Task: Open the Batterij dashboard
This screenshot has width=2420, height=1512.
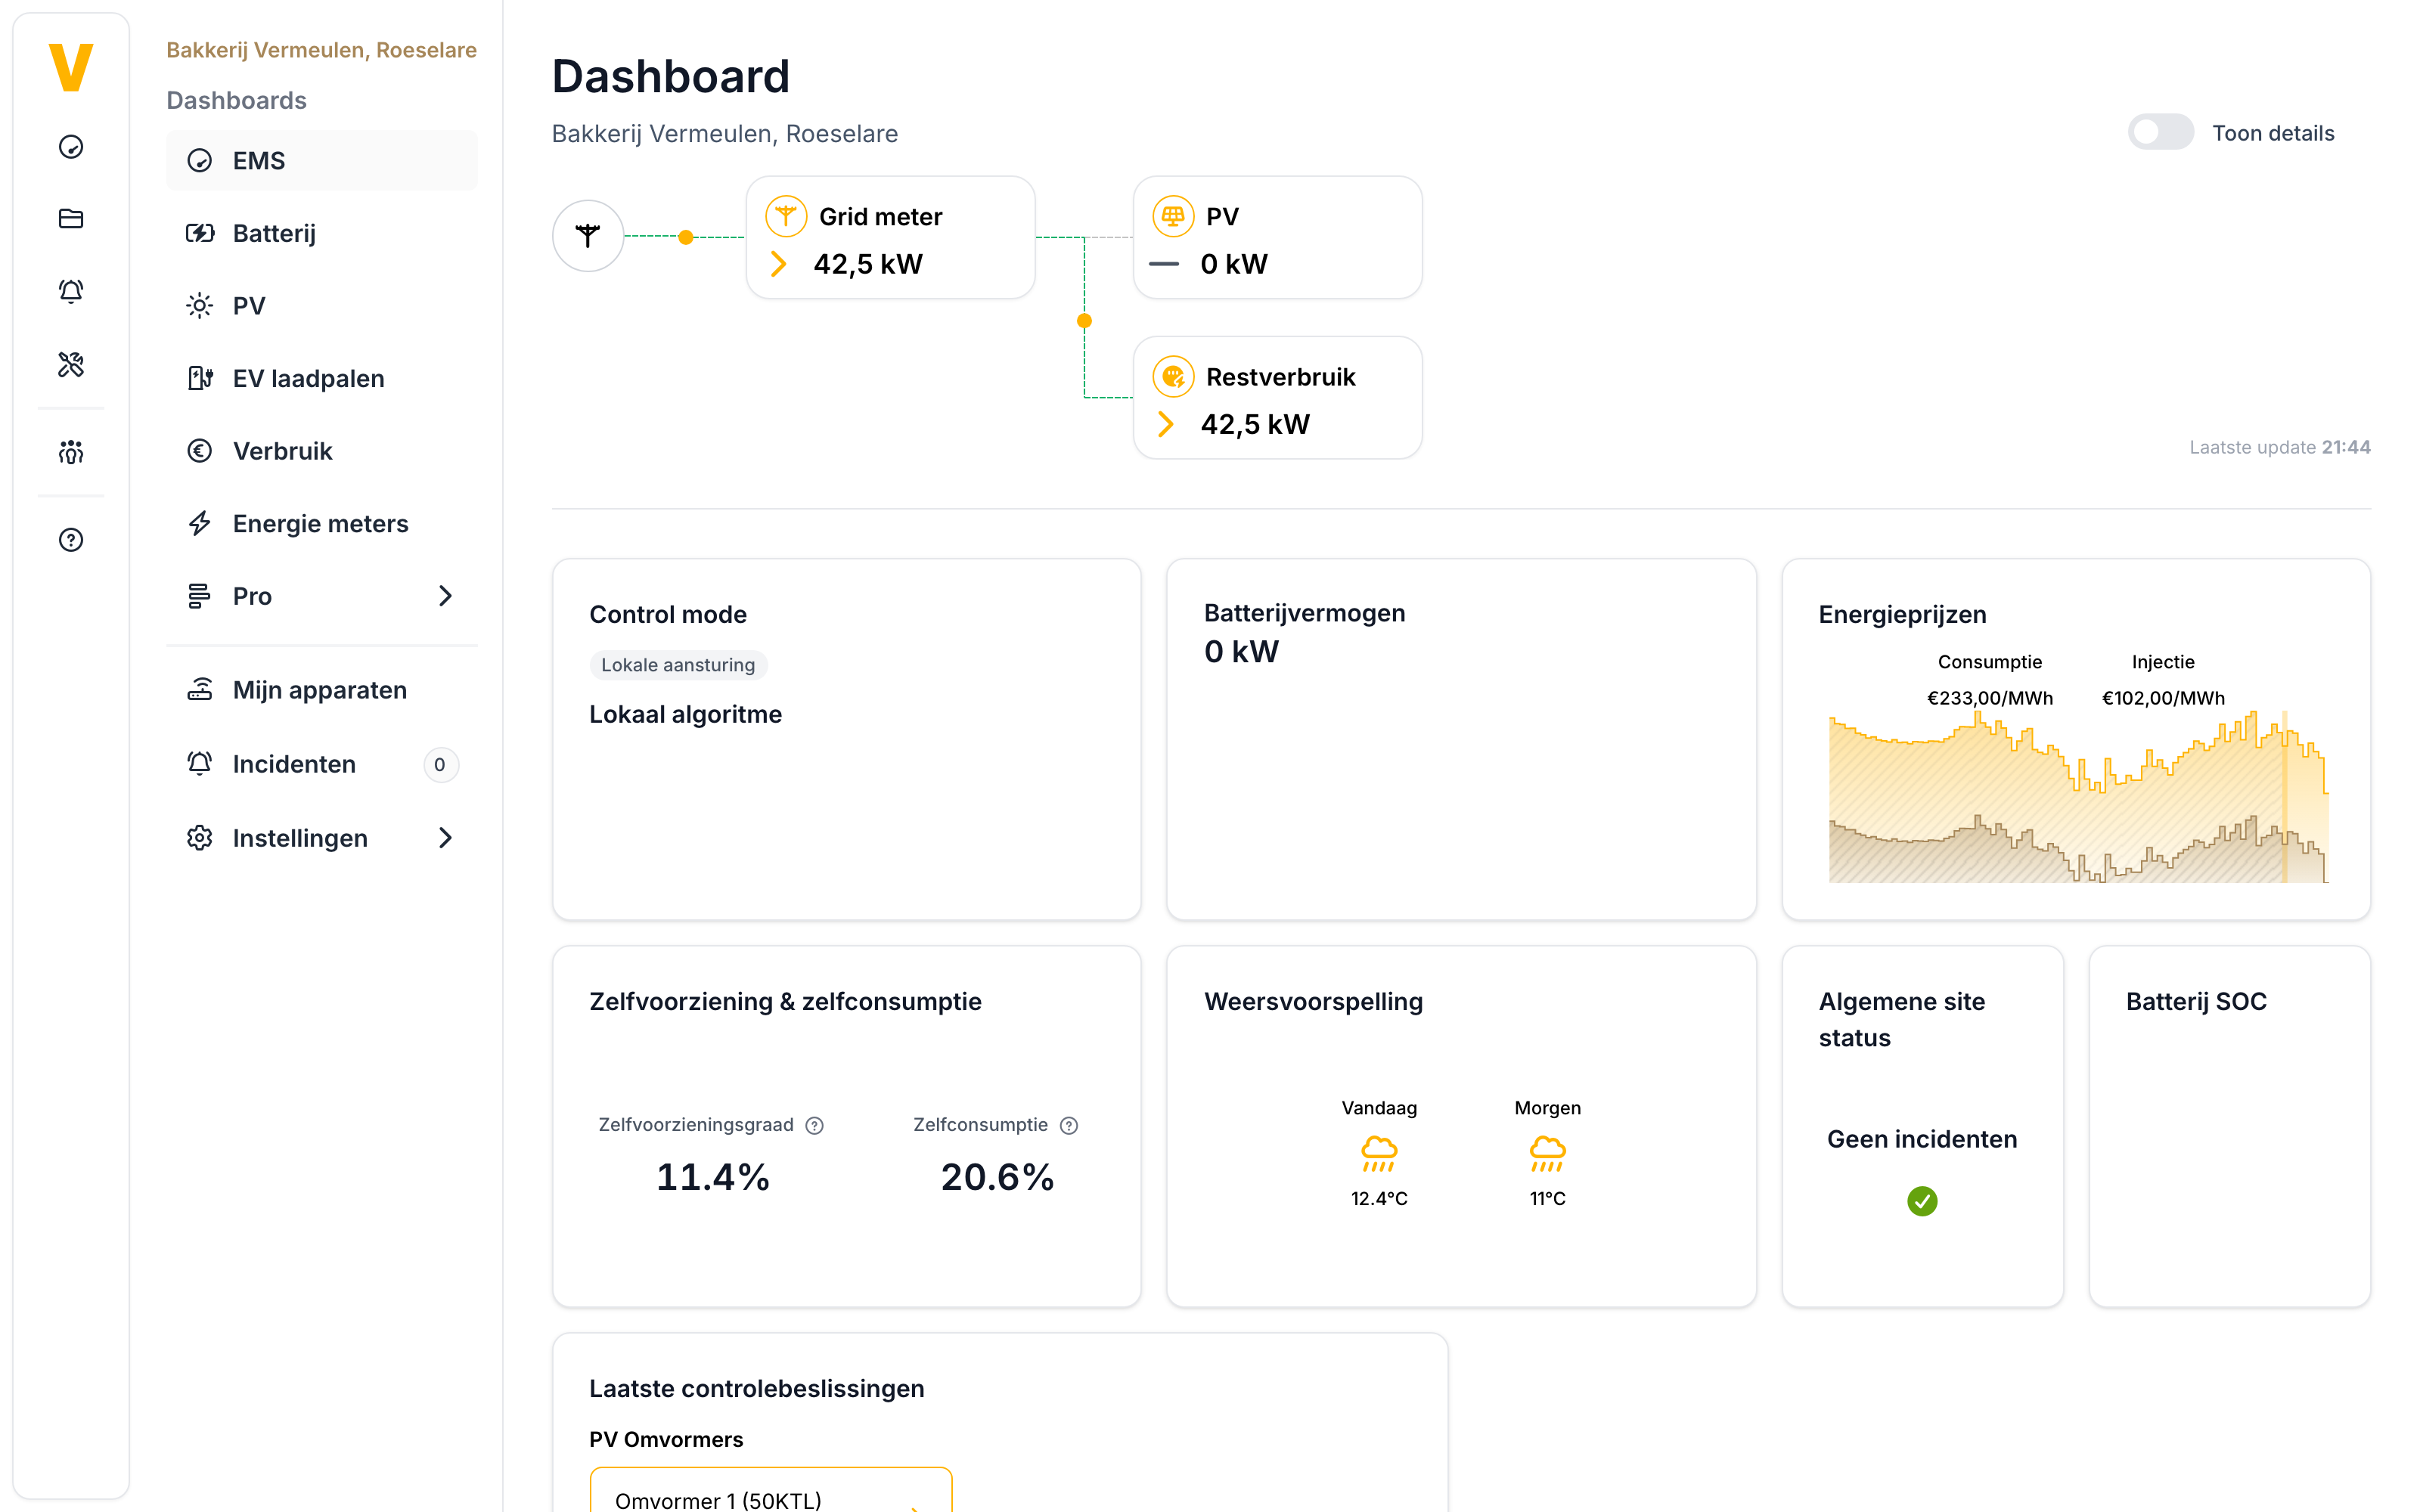Action: coord(322,233)
